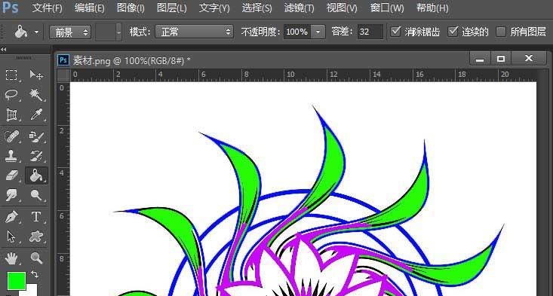Open the 文字(Y) menu

coord(214,8)
